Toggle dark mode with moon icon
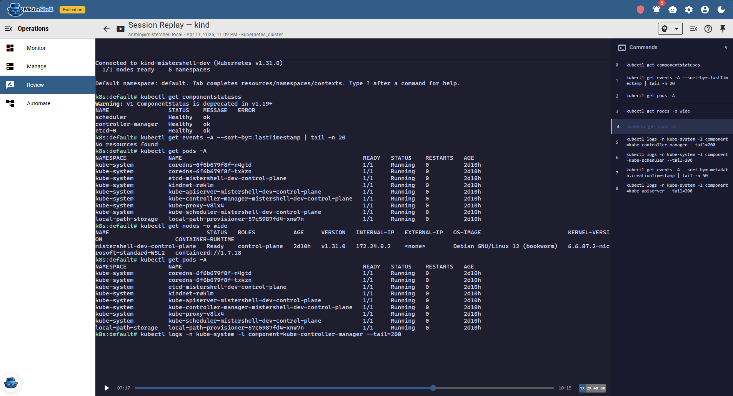Screen dimensions: 733x396 tap(721, 10)
